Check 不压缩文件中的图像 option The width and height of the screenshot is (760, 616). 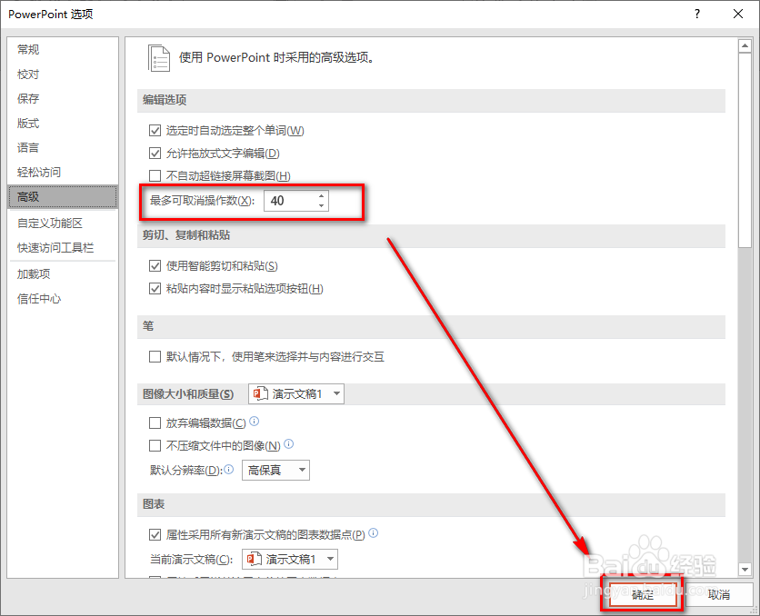(x=155, y=445)
